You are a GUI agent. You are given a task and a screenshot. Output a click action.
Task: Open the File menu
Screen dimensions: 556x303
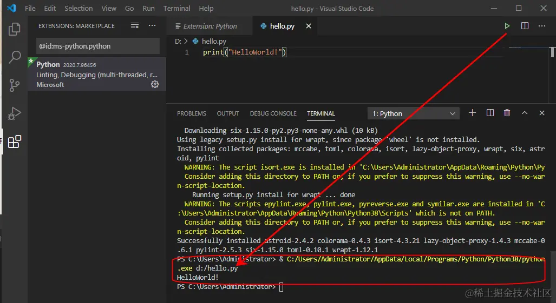click(x=30, y=8)
